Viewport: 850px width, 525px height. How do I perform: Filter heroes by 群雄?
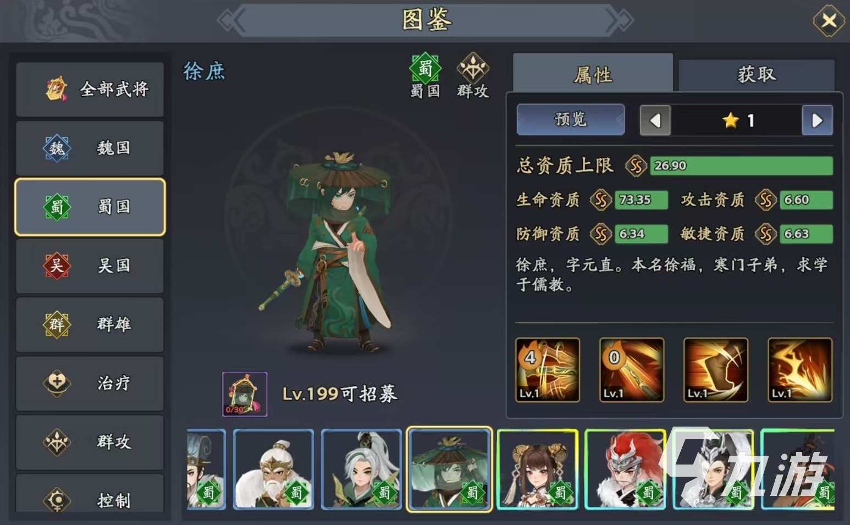click(x=90, y=324)
